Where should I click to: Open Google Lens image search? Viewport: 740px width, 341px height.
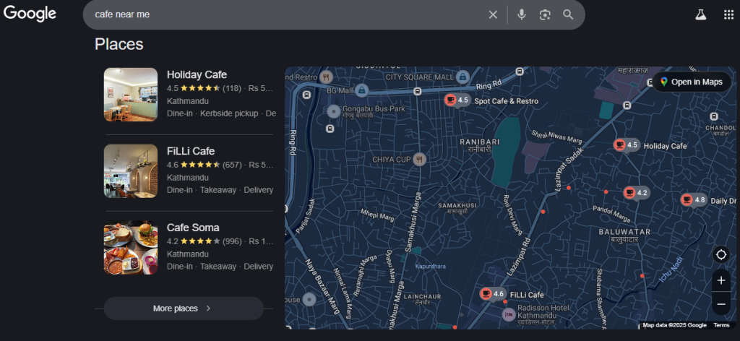coord(545,14)
